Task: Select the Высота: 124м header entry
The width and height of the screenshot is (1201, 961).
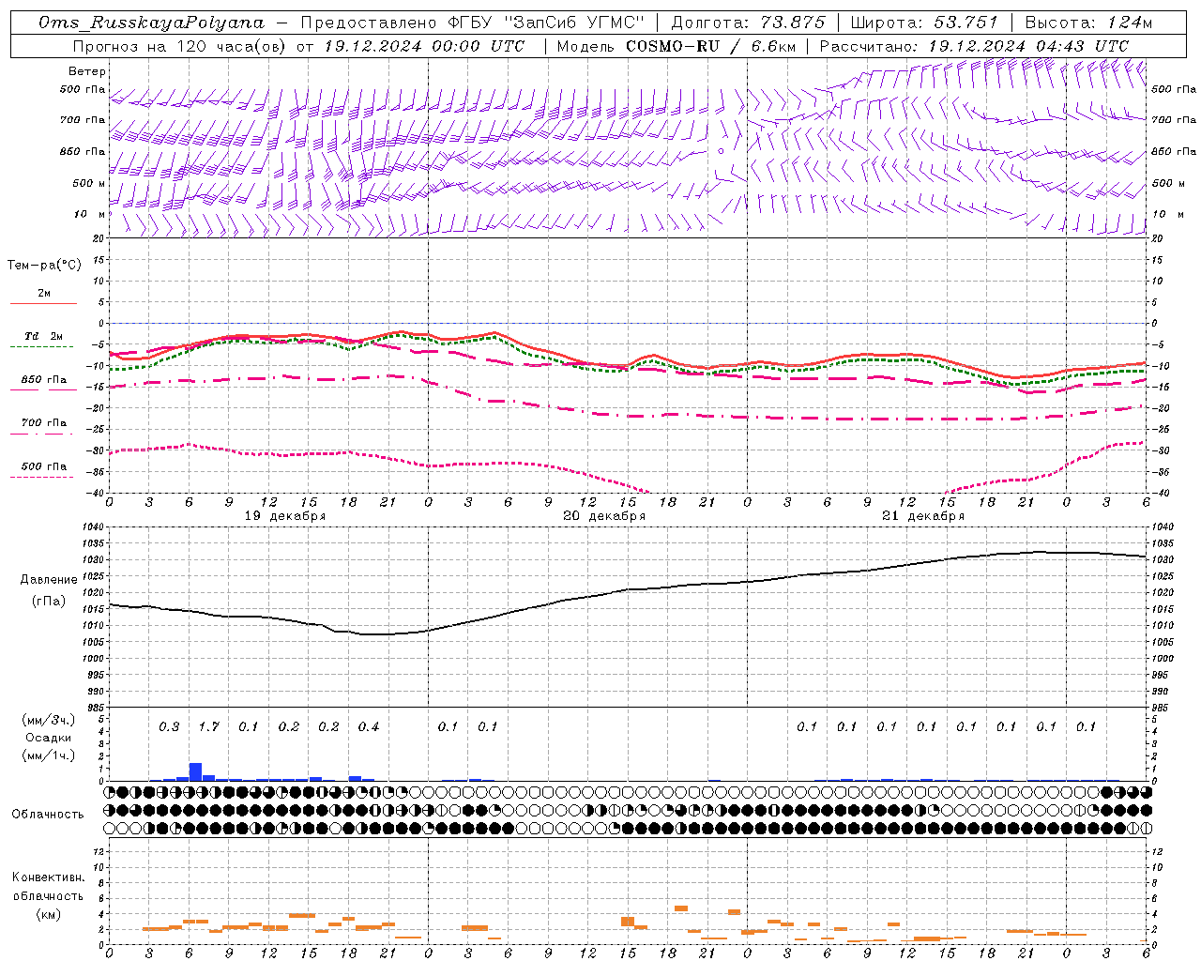Action: [1087, 23]
